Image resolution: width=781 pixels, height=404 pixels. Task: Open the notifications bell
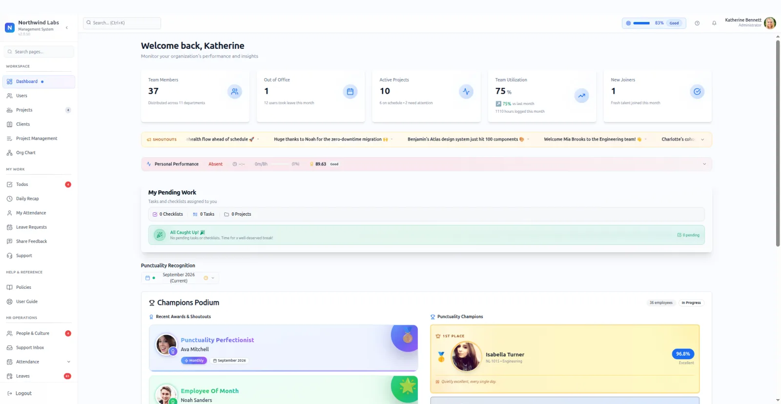pos(714,23)
